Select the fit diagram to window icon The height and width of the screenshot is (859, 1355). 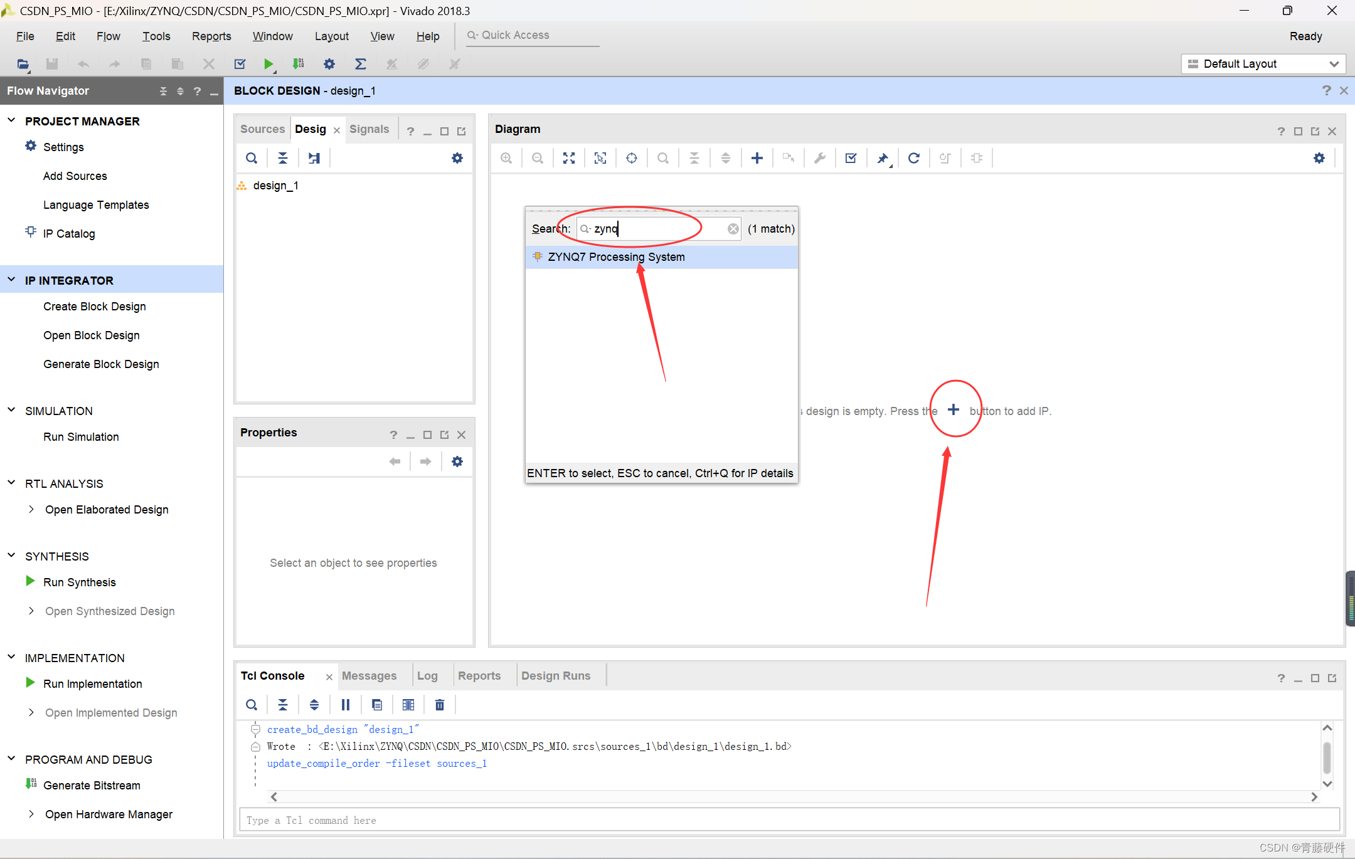click(x=570, y=157)
